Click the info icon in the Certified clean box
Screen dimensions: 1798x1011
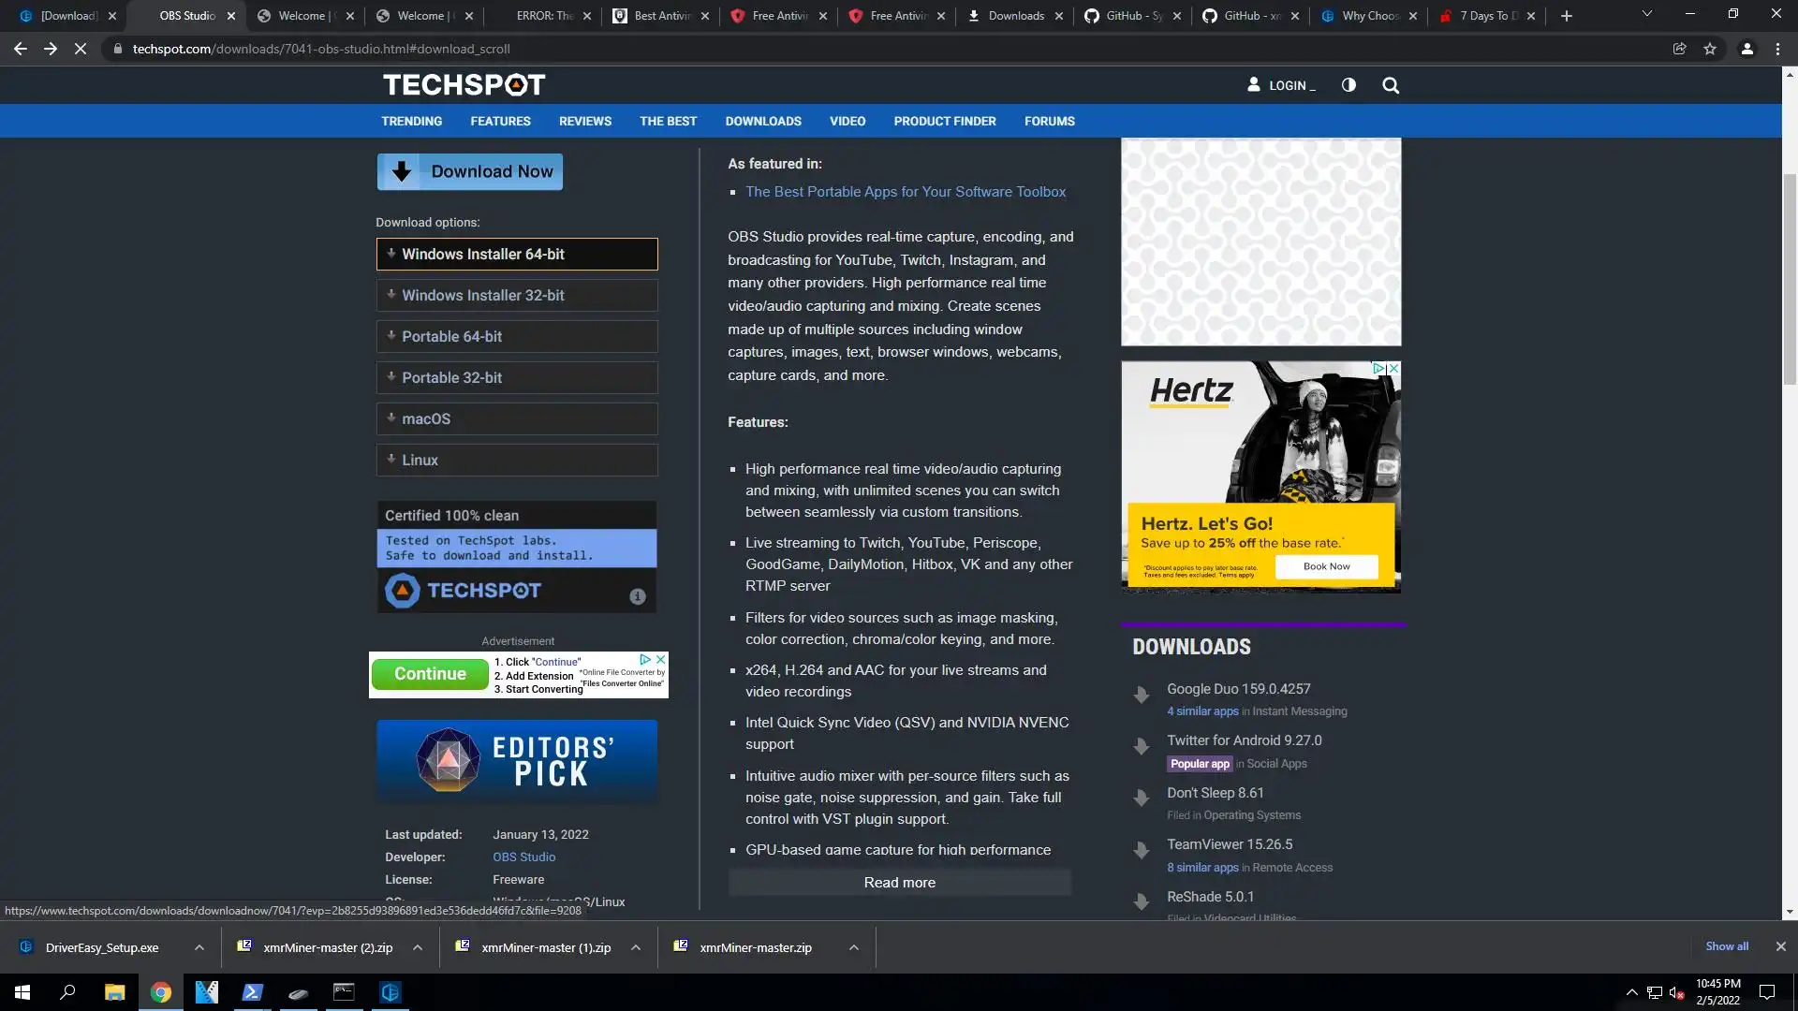(638, 596)
